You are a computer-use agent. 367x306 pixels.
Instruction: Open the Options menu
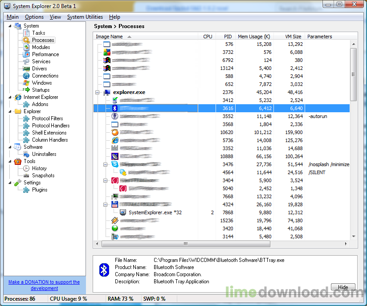tap(34, 17)
